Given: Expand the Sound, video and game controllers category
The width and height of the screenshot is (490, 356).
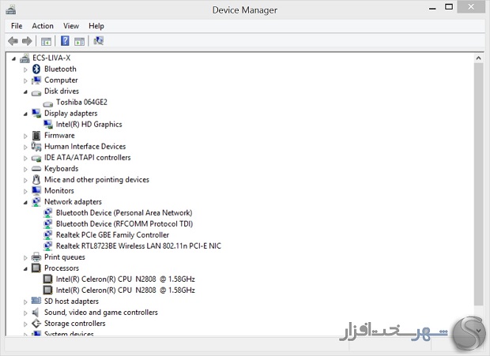Looking at the screenshot, I should point(25,313).
